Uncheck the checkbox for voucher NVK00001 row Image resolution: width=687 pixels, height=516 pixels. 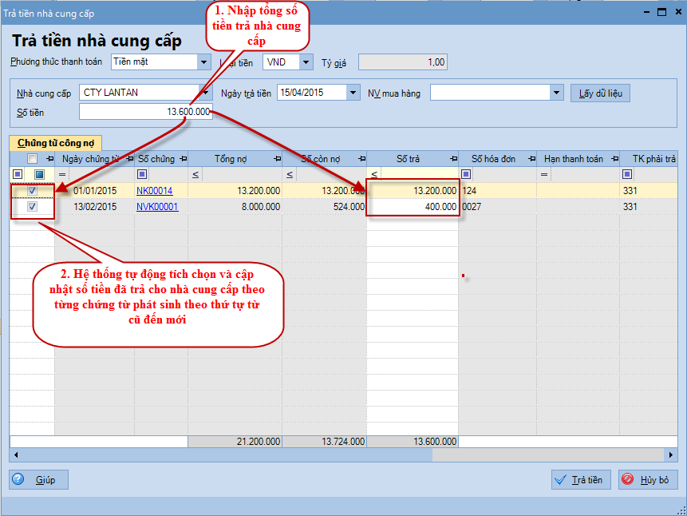click(33, 207)
